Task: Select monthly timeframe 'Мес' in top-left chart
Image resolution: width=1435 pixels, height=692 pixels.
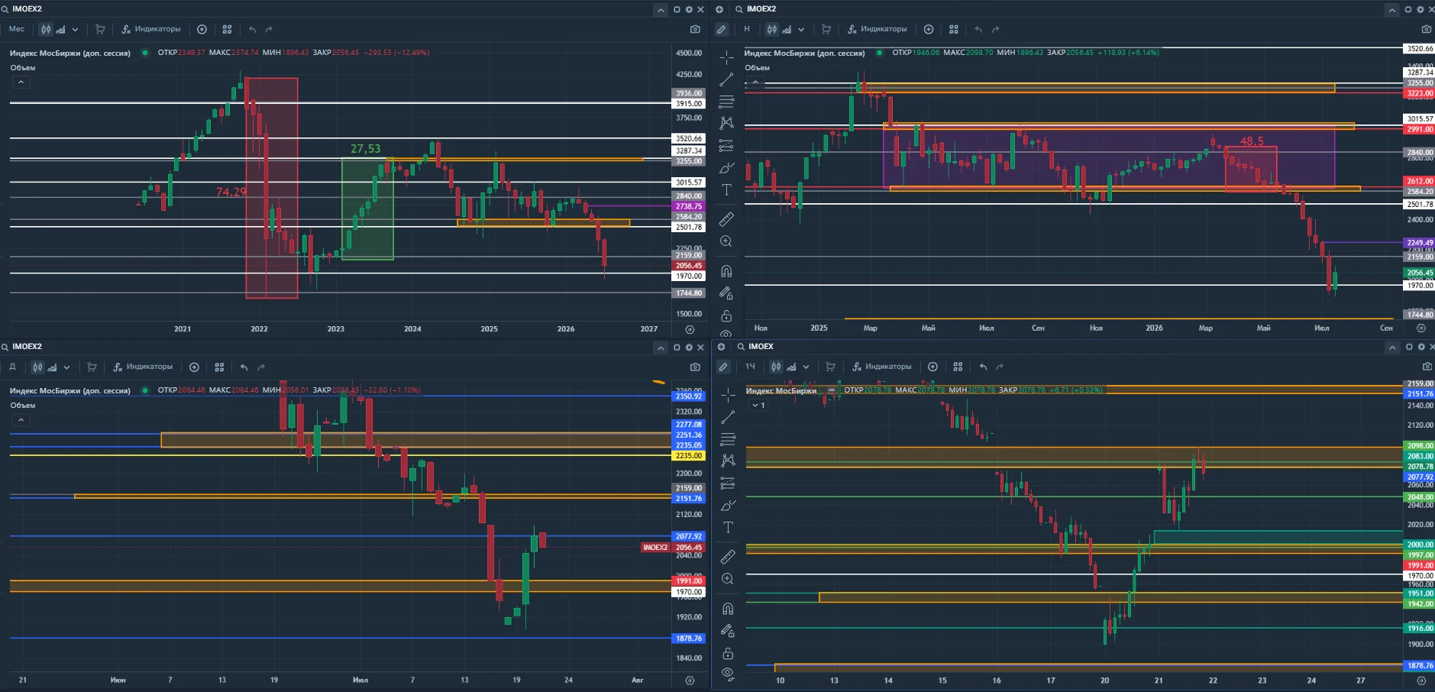Action: click(x=17, y=29)
